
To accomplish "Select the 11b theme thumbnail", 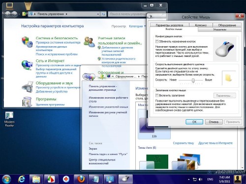I will [x=154, y=124].
